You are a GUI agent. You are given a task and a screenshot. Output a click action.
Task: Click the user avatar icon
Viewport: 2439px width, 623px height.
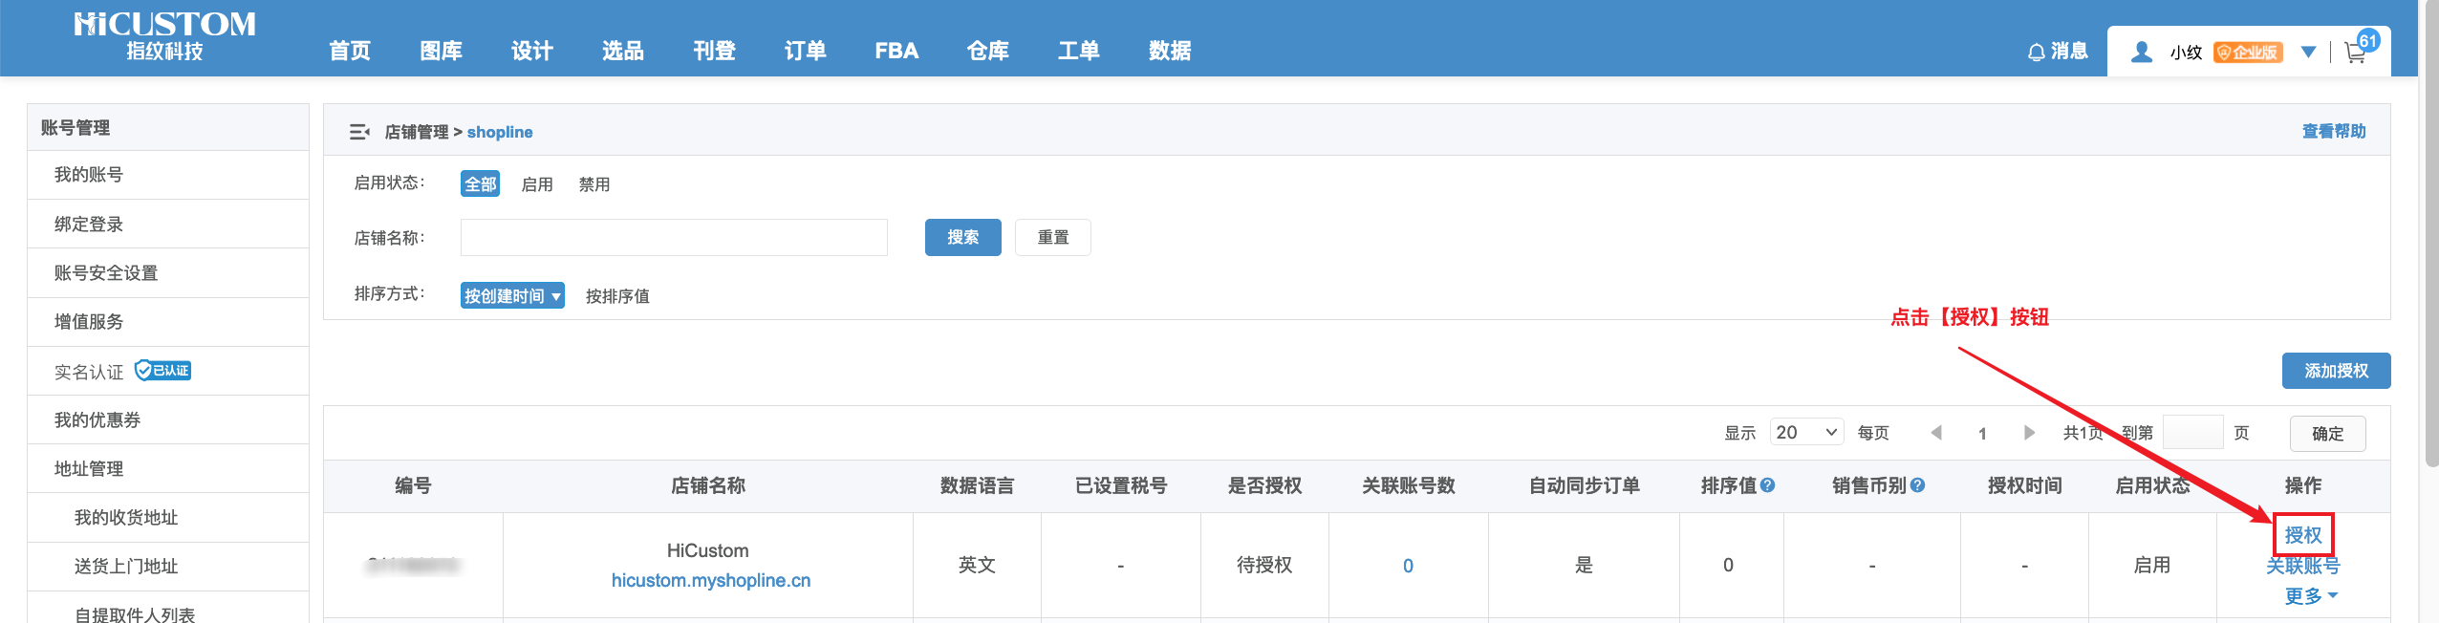pyautogui.click(x=2142, y=52)
